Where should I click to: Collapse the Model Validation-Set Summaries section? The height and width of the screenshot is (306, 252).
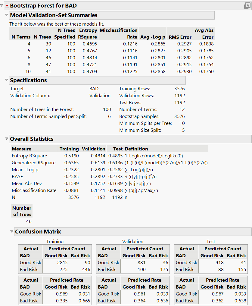6,15
